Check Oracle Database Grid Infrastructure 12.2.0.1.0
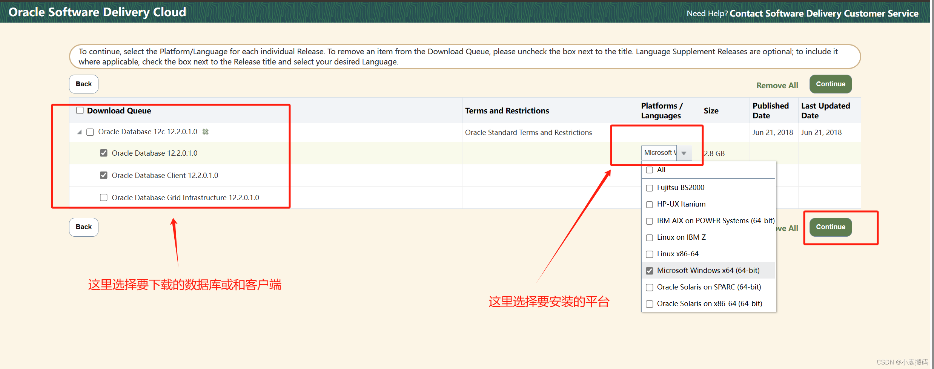 104,198
